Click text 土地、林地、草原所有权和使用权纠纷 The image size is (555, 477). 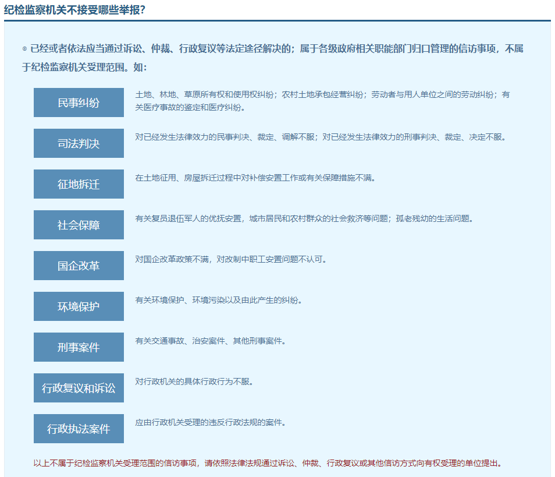pyautogui.click(x=204, y=94)
